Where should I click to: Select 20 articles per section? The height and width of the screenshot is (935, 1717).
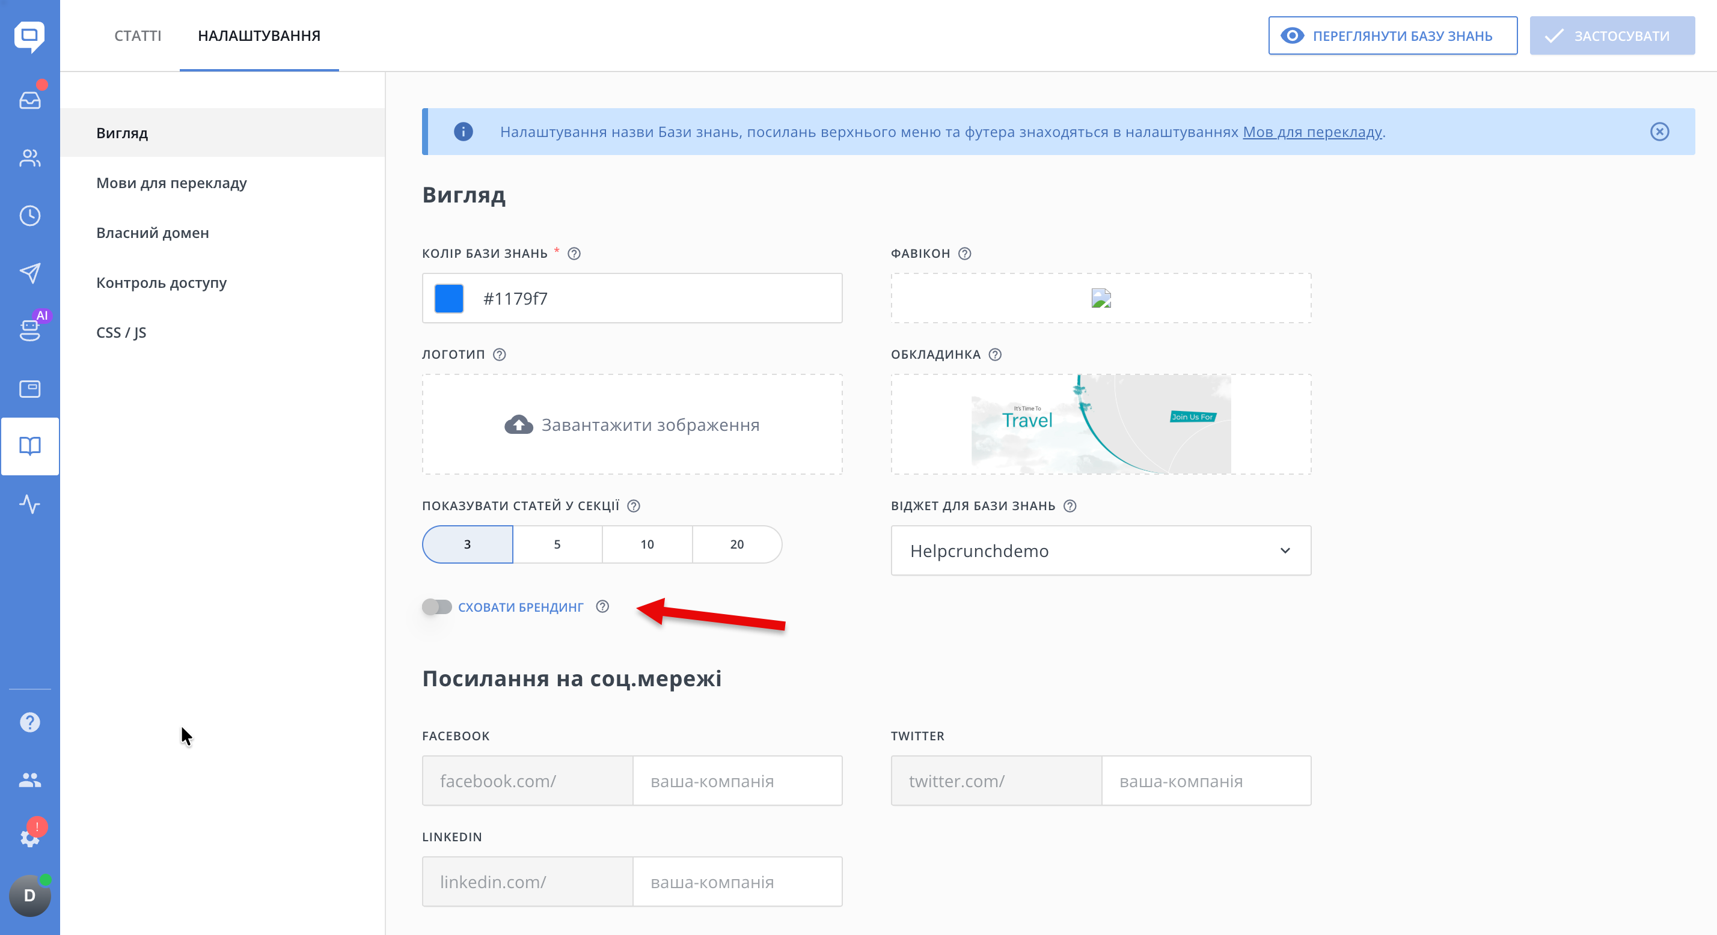[736, 544]
